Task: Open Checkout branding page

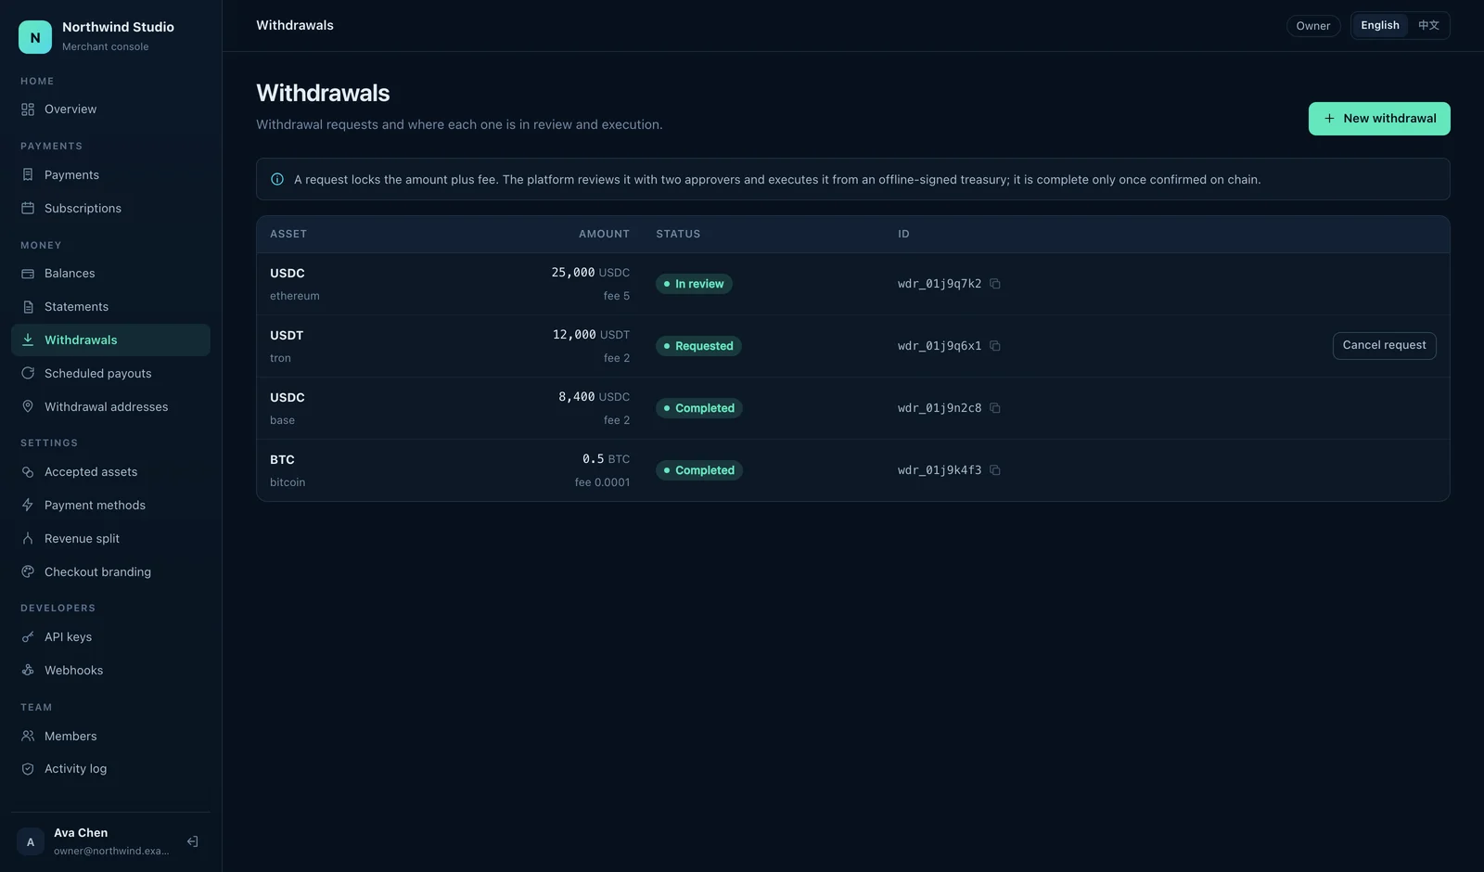Action: point(110,572)
